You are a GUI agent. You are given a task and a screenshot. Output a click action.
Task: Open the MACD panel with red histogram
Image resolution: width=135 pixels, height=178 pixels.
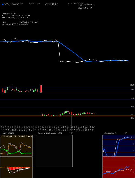(x=16, y=167)
